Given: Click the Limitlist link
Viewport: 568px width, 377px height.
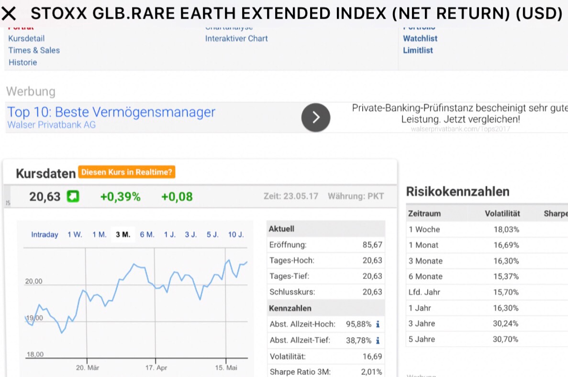Looking at the screenshot, I should point(418,50).
